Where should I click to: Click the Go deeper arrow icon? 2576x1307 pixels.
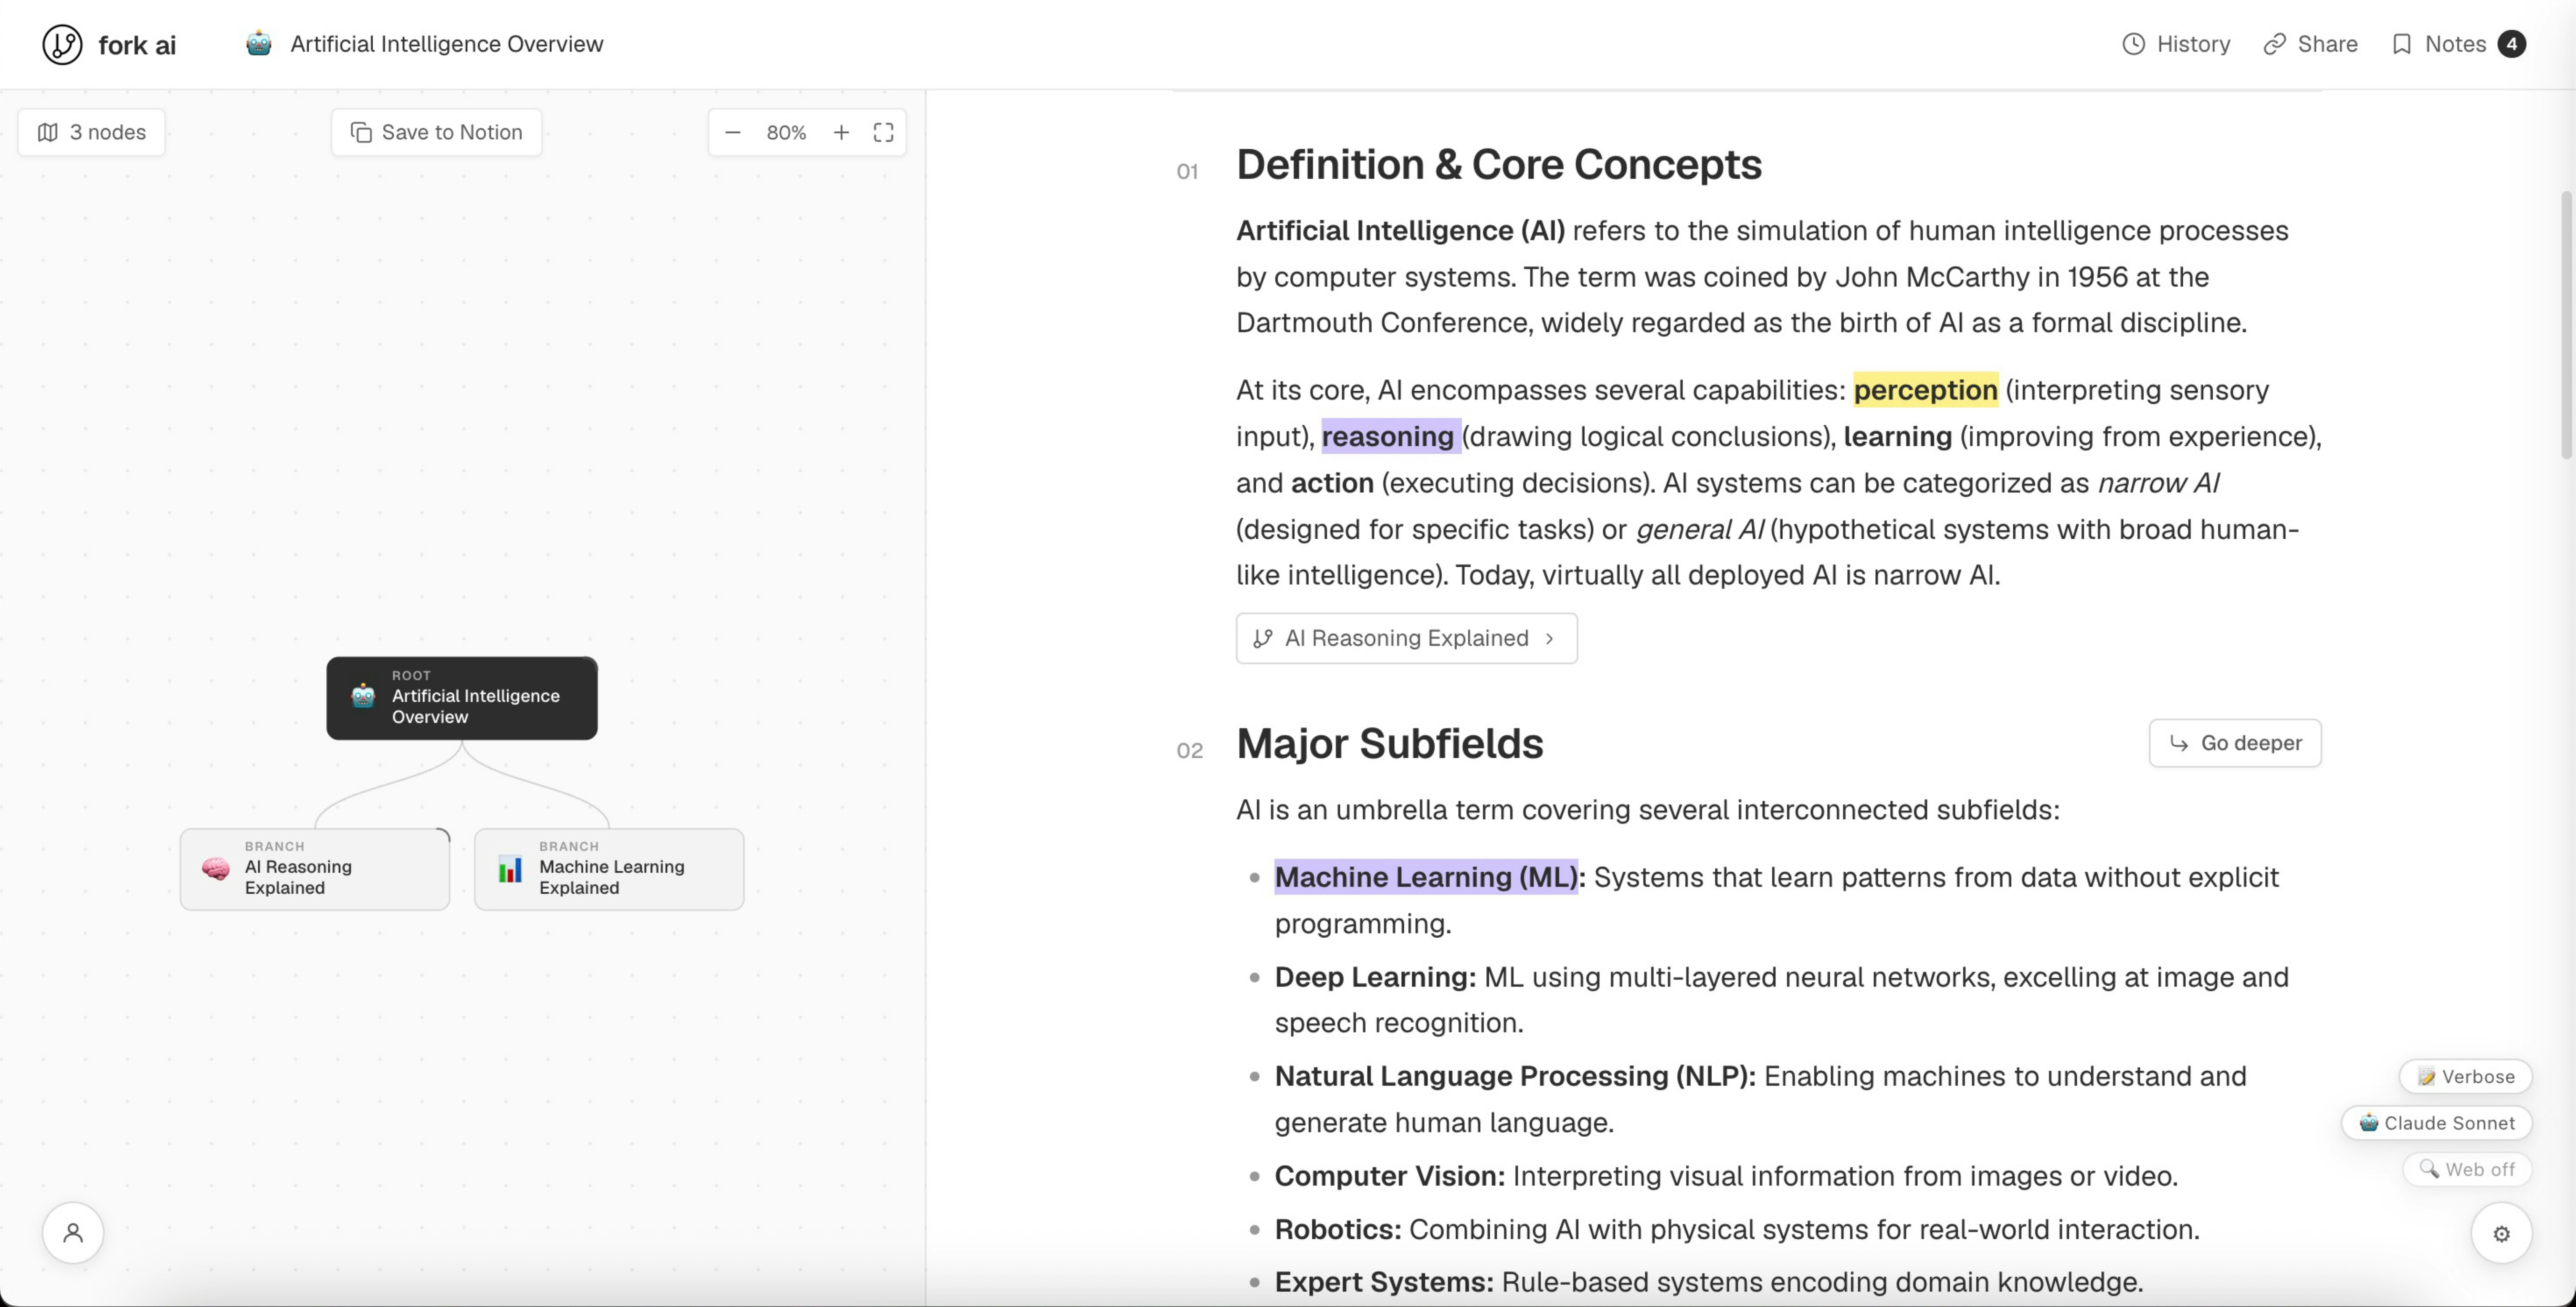pos(2179,743)
